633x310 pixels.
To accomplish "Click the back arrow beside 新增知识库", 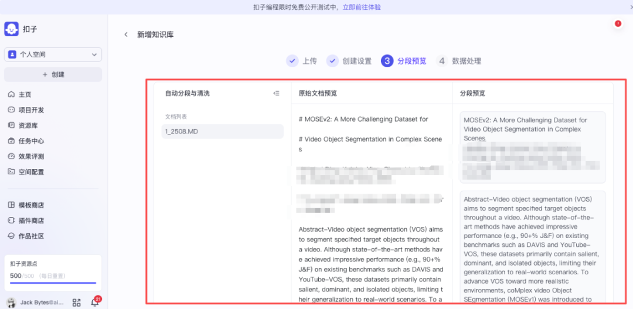I will pos(126,35).
